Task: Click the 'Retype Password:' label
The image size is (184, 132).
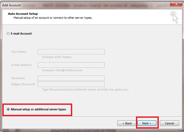Action: pyautogui.click(x=23, y=84)
